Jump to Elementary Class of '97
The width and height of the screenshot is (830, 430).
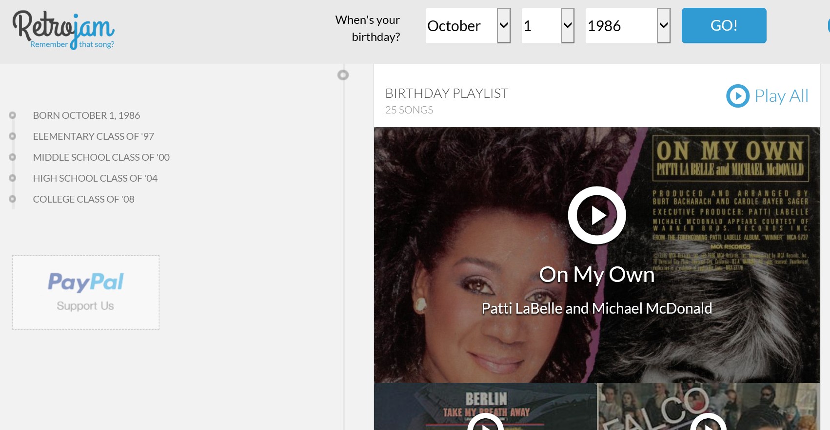[93, 136]
